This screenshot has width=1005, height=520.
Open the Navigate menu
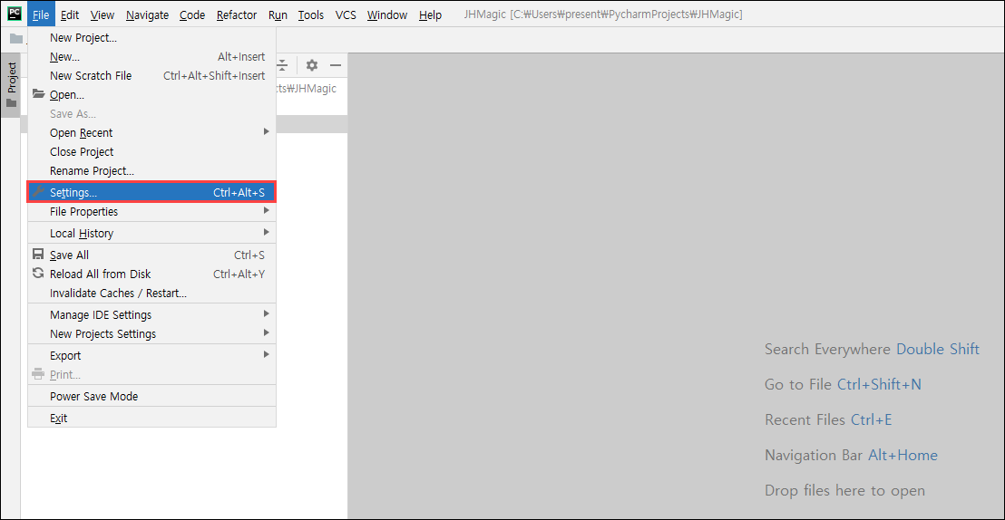[148, 14]
